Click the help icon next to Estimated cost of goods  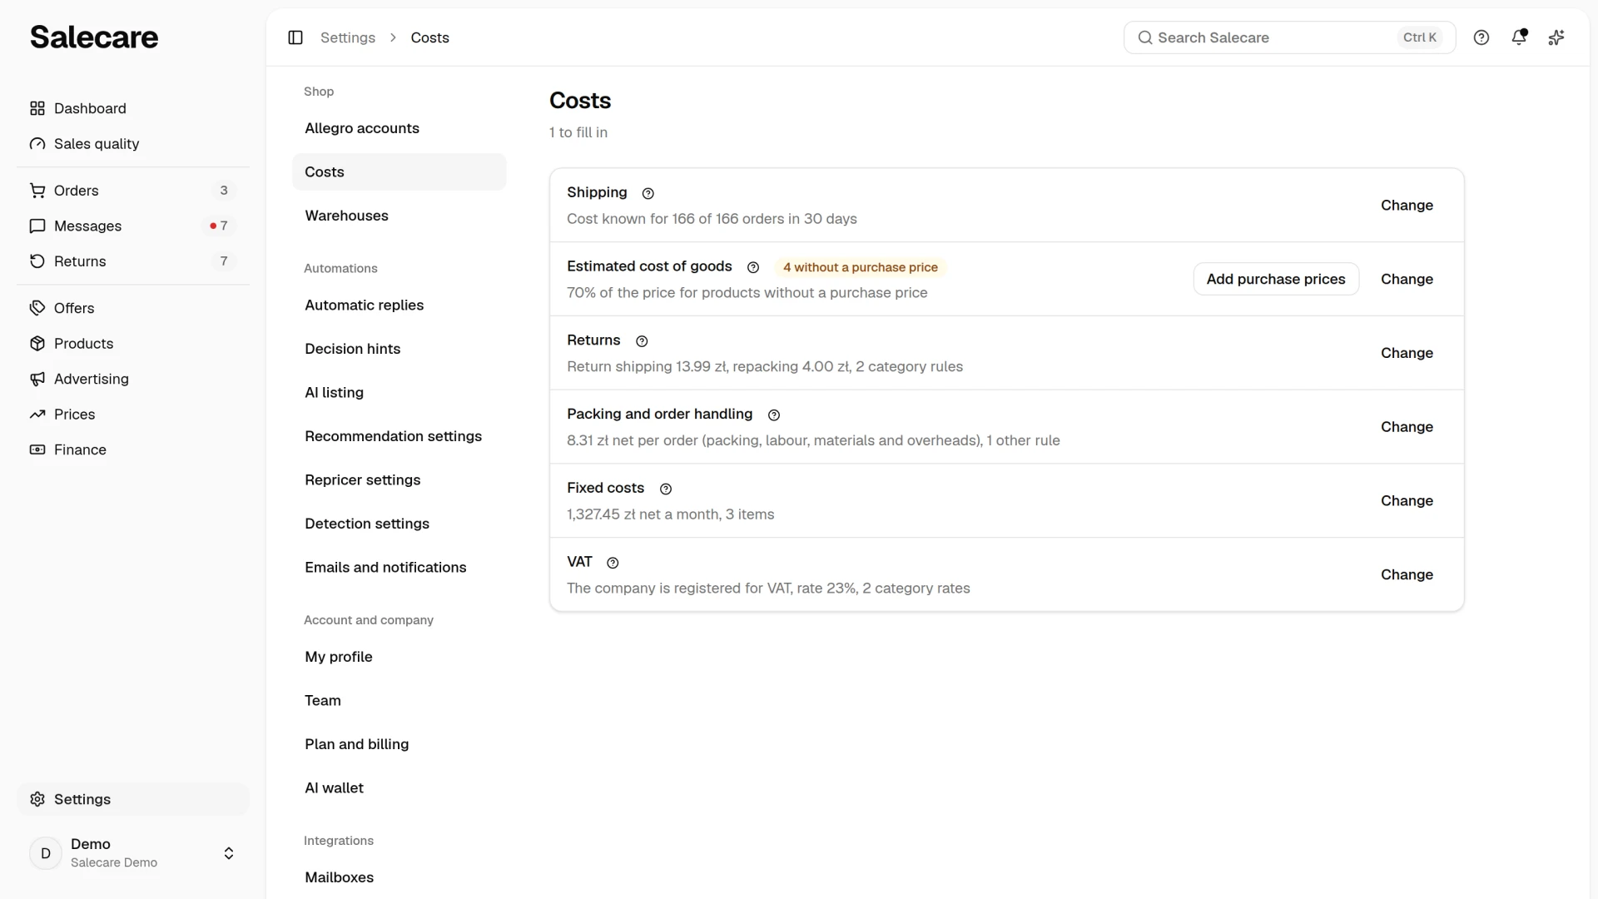(x=753, y=267)
